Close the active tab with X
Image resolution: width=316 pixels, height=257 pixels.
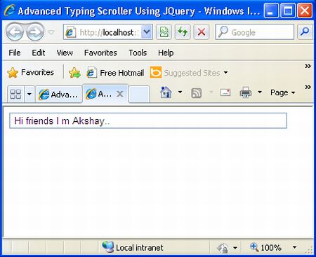tap(120, 94)
